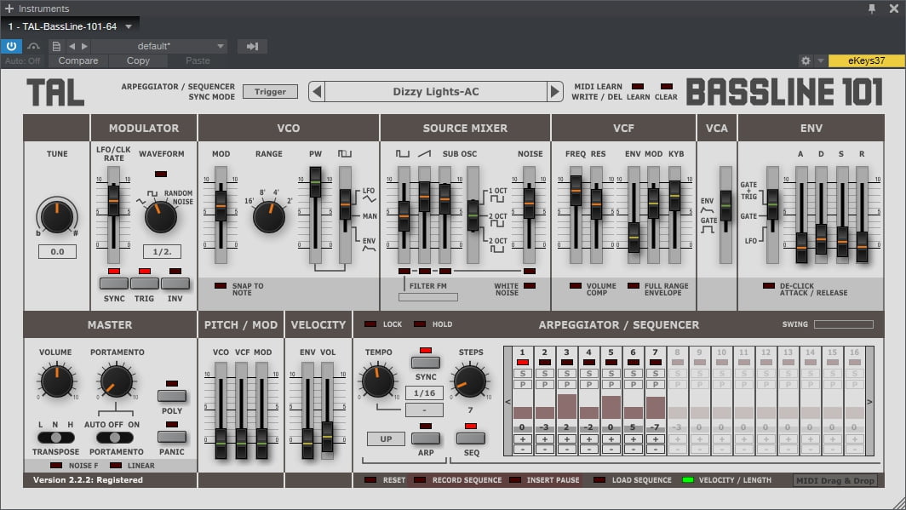
Task: Add one to sequencer step 6 note
Action: (x=633, y=439)
